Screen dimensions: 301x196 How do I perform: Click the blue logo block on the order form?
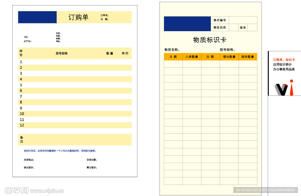point(37,17)
